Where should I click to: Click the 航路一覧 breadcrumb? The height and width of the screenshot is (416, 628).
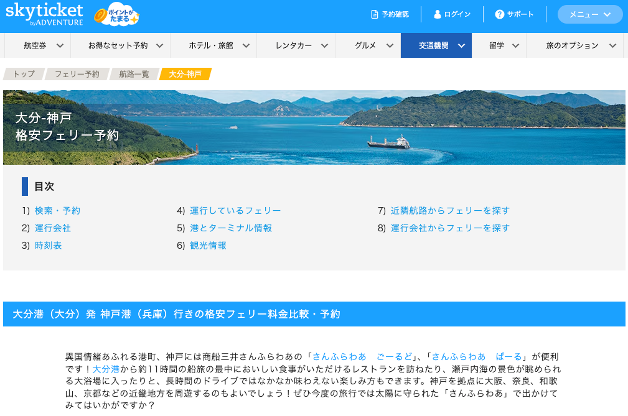coord(134,74)
